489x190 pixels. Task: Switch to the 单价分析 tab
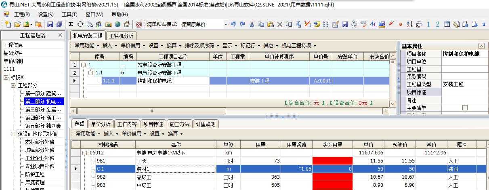(x=101, y=124)
